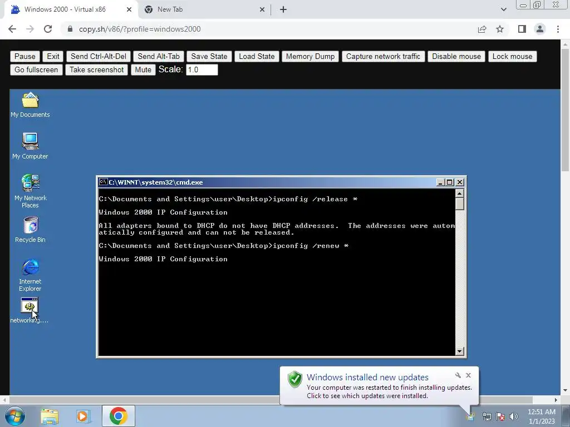Click the address bar URL
The width and height of the screenshot is (570, 427).
click(140, 29)
